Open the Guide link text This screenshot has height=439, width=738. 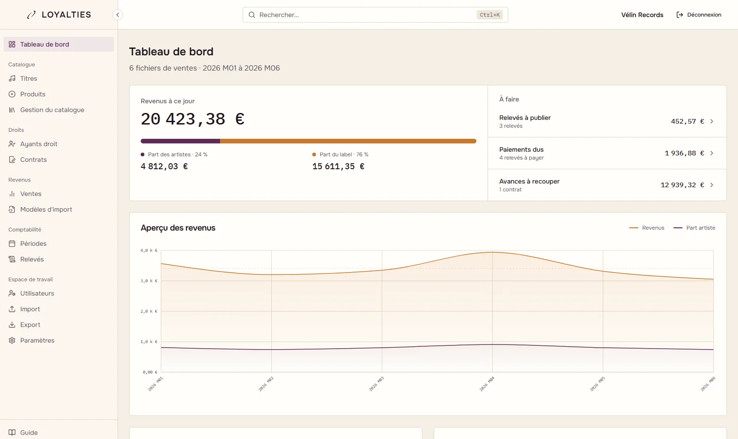[x=29, y=433]
